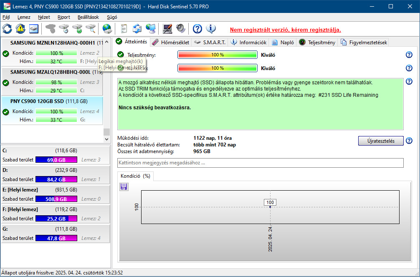Click the Újratesztelés button
Screen dimensions: 420x277
pos(381,141)
